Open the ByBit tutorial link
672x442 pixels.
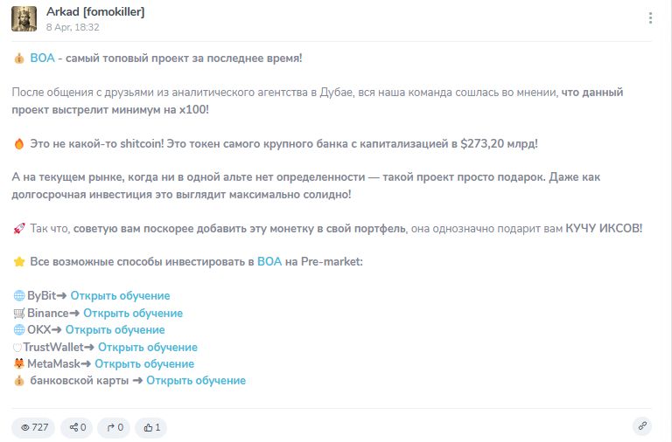click(120, 295)
